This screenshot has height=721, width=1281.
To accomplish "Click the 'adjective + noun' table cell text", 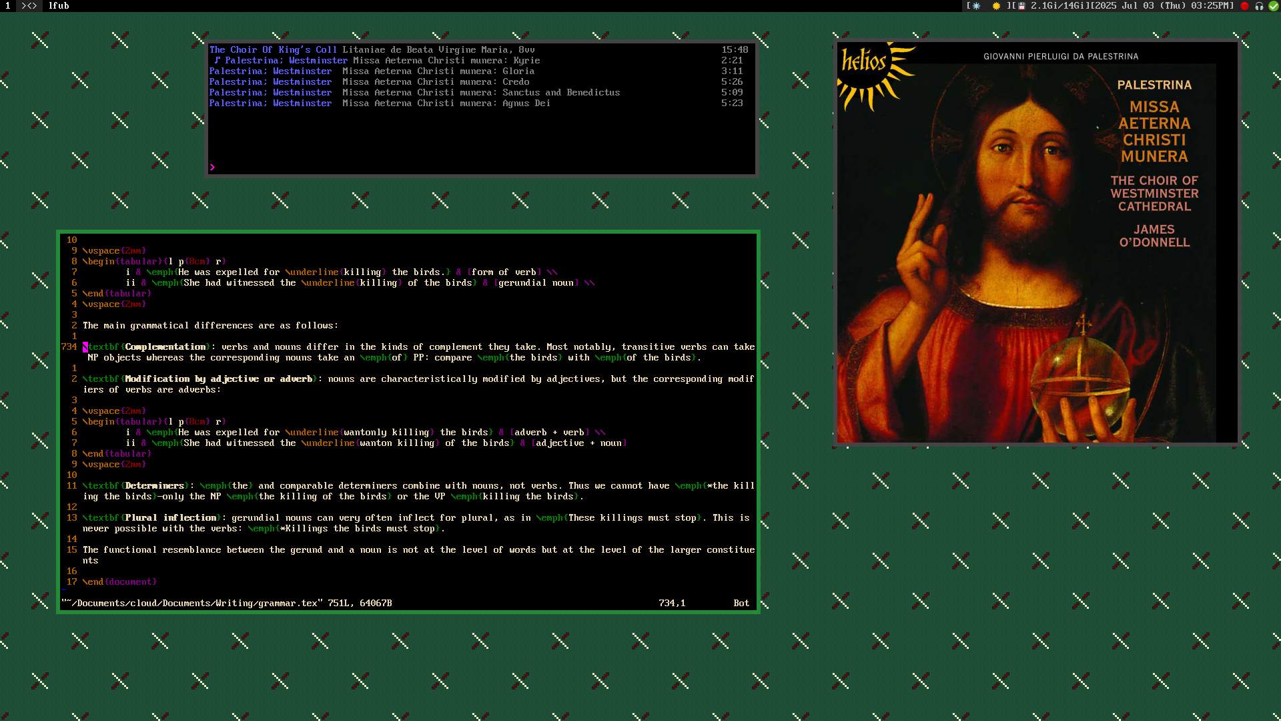I will (x=579, y=443).
